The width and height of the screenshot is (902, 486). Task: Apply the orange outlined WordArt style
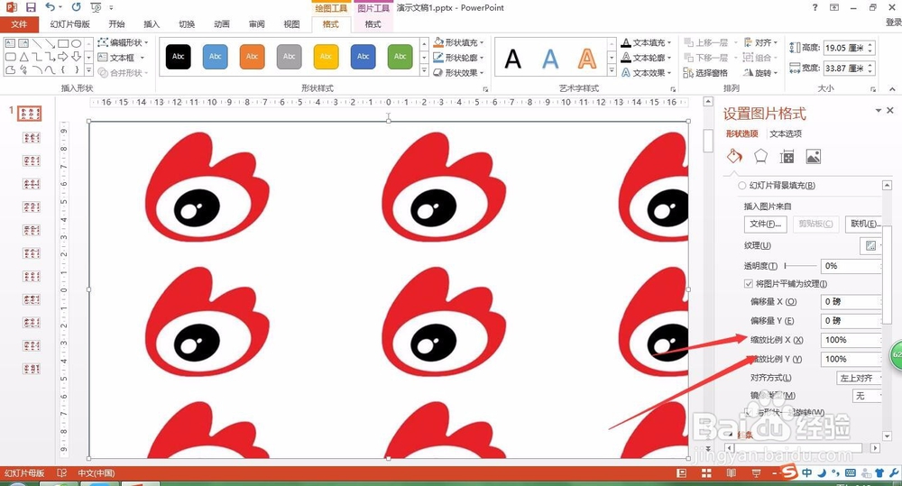(587, 58)
